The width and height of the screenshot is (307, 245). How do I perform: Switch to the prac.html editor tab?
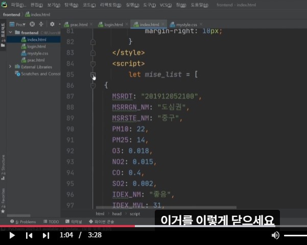tap(76, 24)
